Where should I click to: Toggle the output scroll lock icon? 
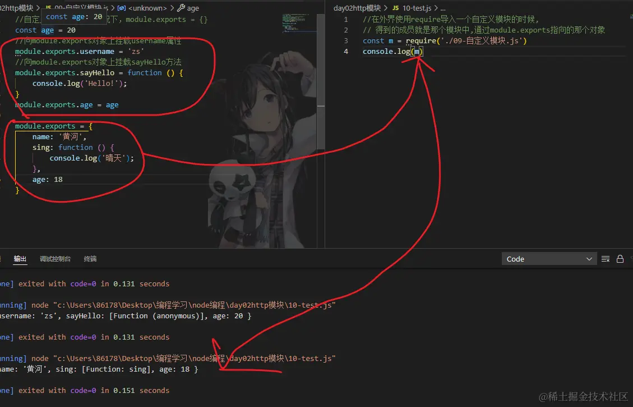620,259
